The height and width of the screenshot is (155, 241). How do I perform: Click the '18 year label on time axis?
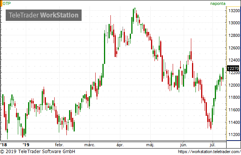click(x=3, y=145)
